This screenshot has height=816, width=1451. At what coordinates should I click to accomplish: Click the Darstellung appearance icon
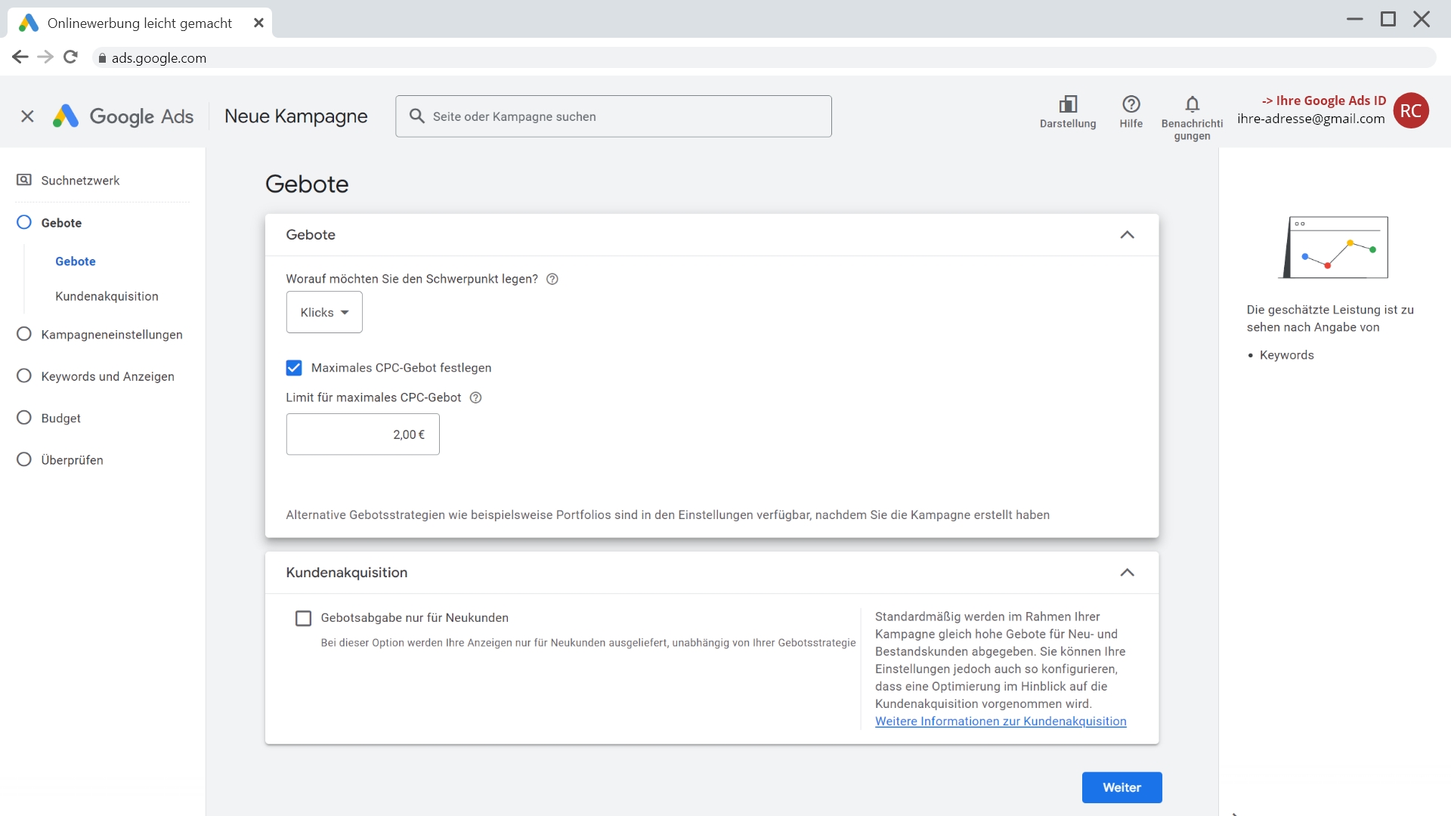(1067, 104)
